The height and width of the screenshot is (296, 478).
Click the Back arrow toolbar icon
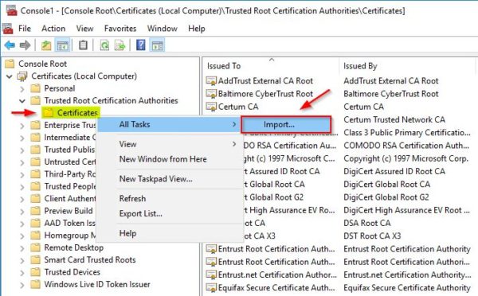tap(10, 45)
